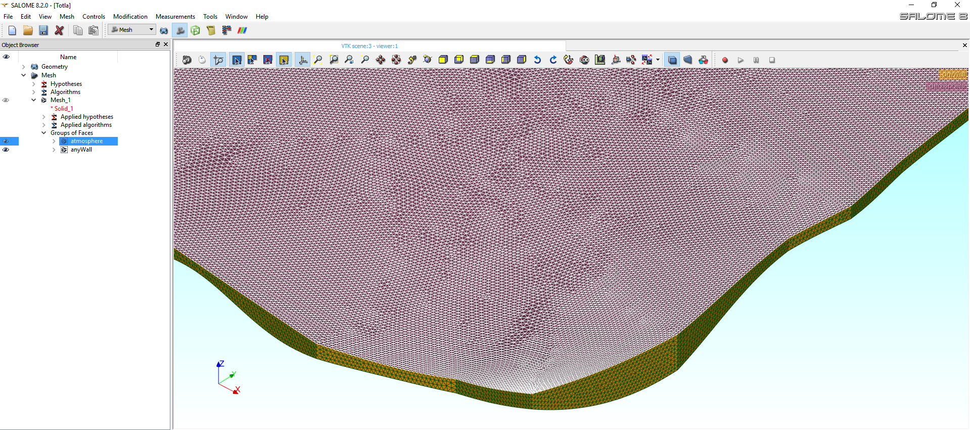This screenshot has width=970, height=430.
Task: Collapse the Mesh tree node
Action: 24,75
